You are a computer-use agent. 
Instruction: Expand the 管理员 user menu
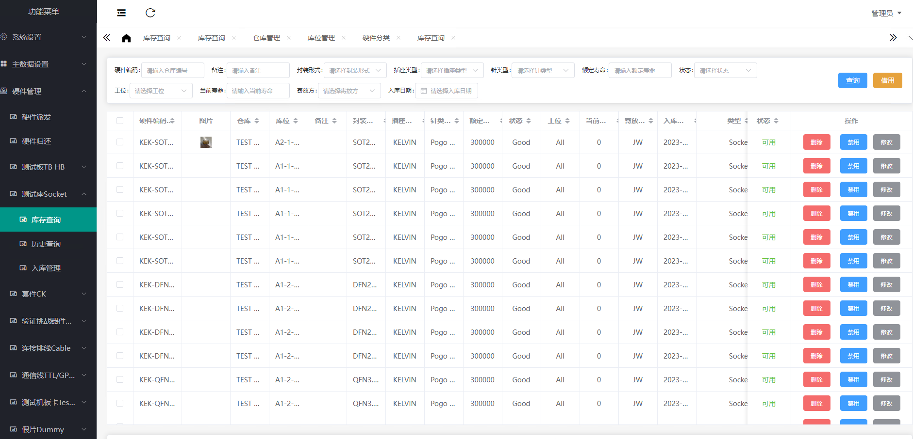point(886,13)
